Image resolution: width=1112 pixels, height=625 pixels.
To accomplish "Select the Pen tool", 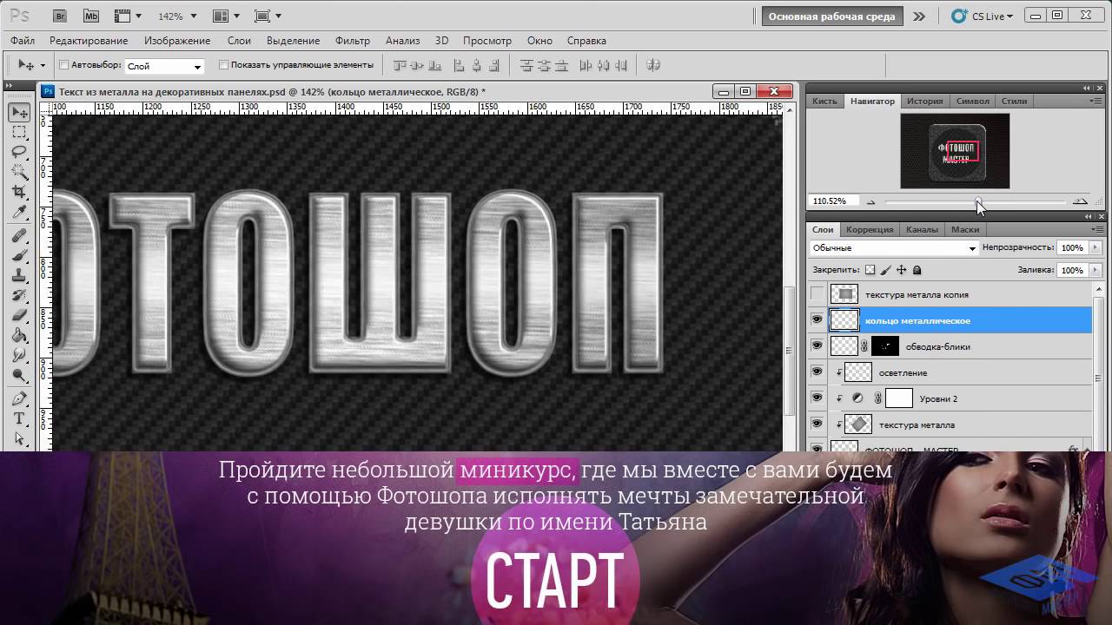I will (x=19, y=399).
